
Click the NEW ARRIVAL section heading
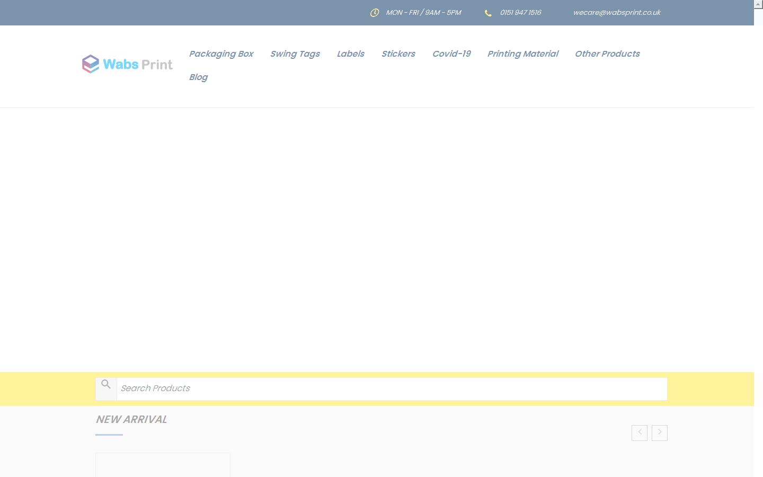tap(131, 419)
